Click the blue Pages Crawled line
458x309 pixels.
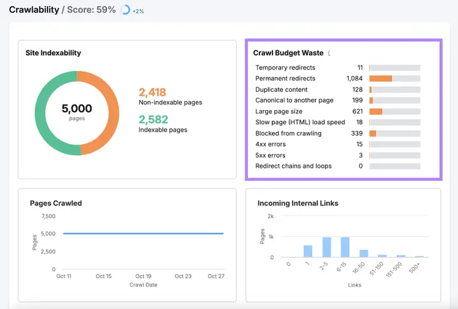tap(143, 233)
